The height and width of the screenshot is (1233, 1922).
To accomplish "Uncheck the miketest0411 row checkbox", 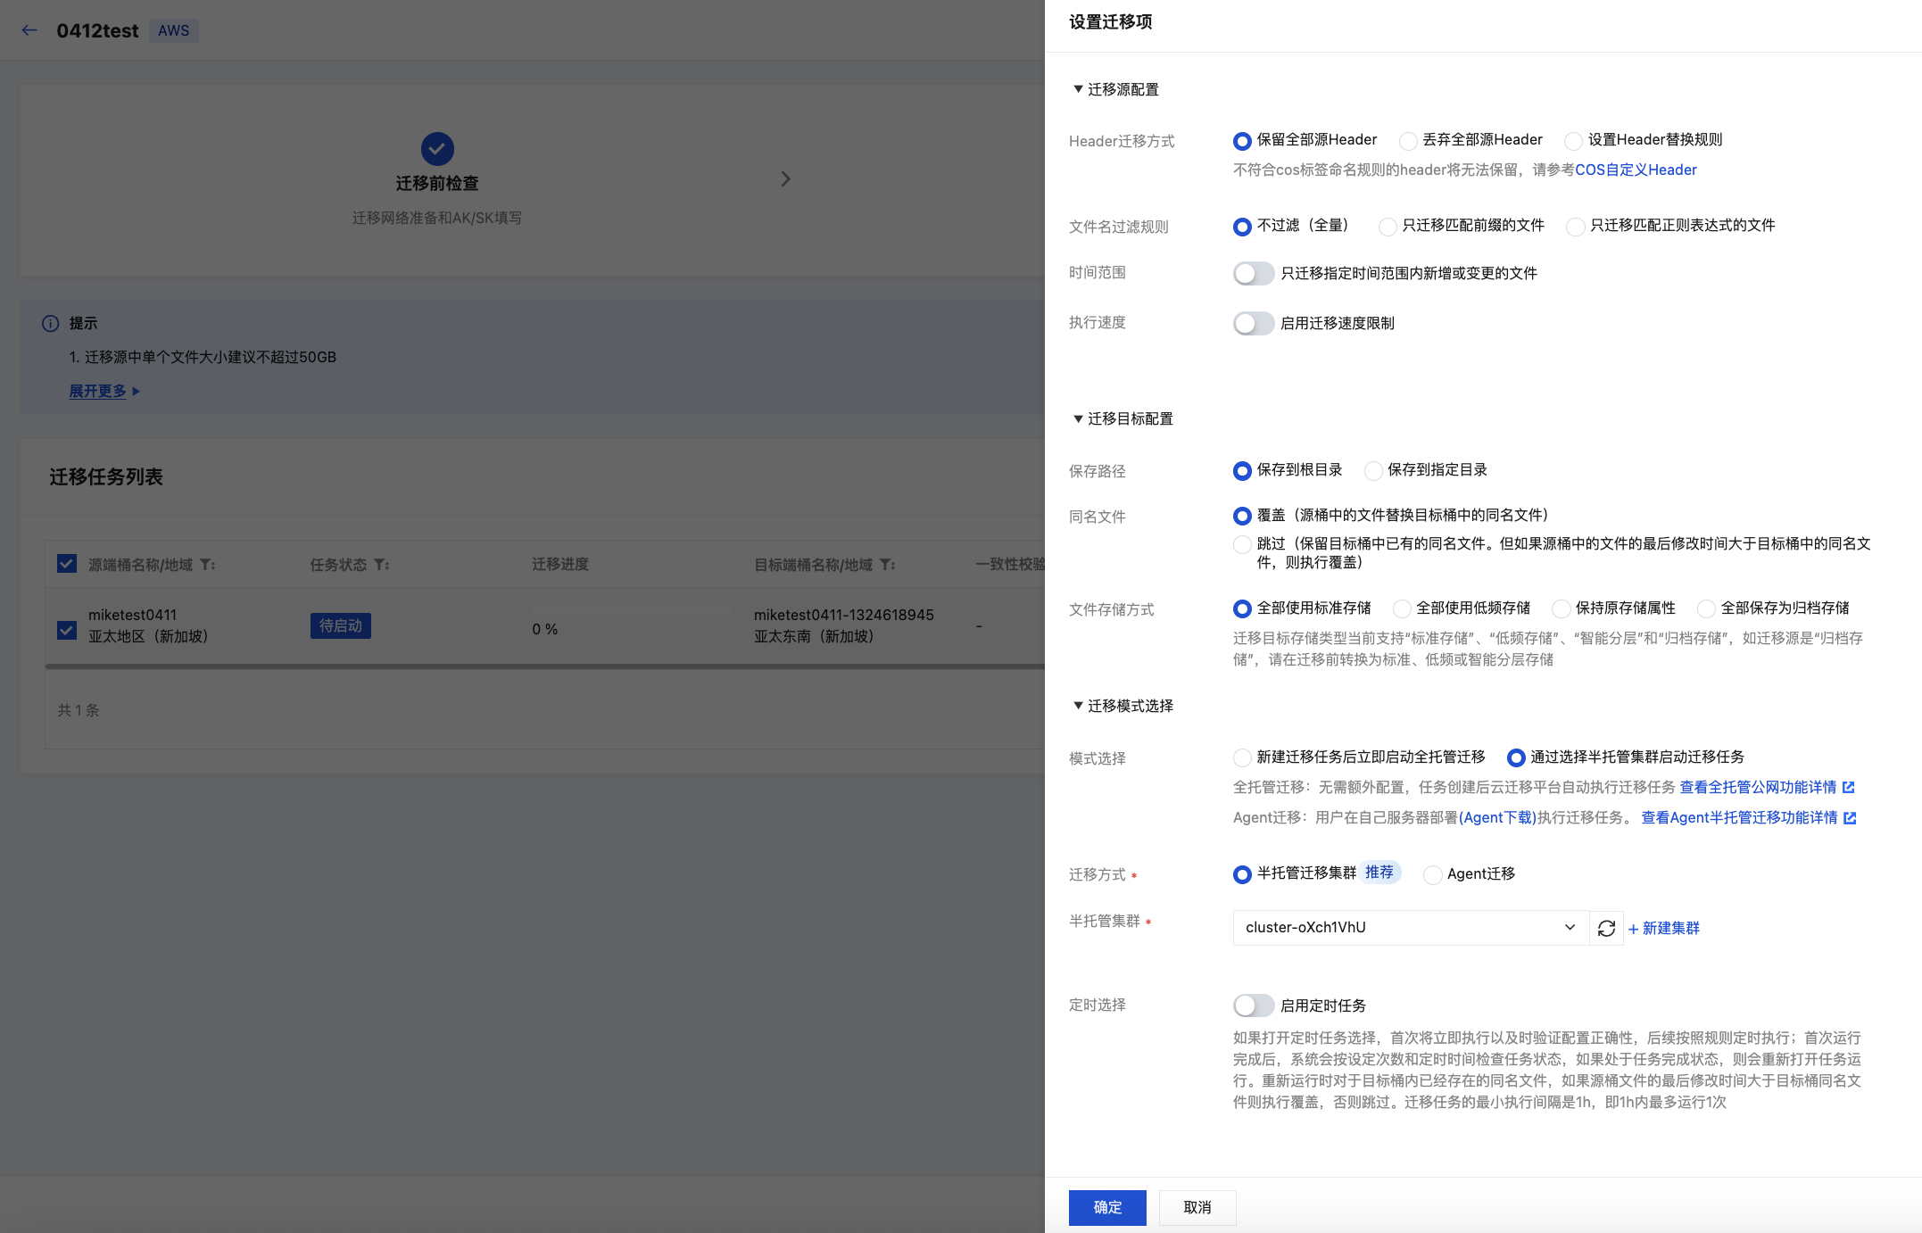I will [67, 630].
